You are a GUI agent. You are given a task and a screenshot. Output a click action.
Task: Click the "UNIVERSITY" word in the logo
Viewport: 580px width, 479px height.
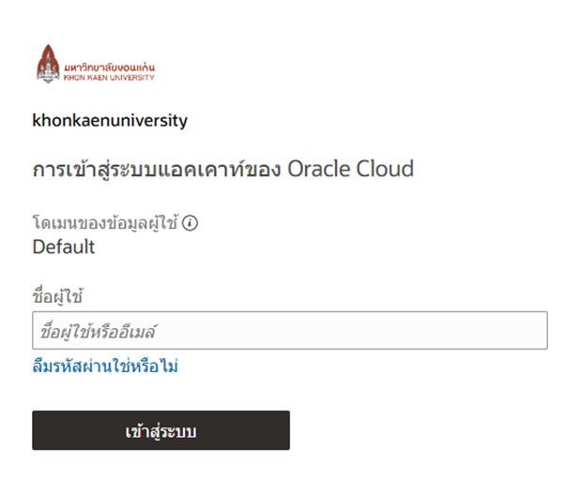click(132, 78)
